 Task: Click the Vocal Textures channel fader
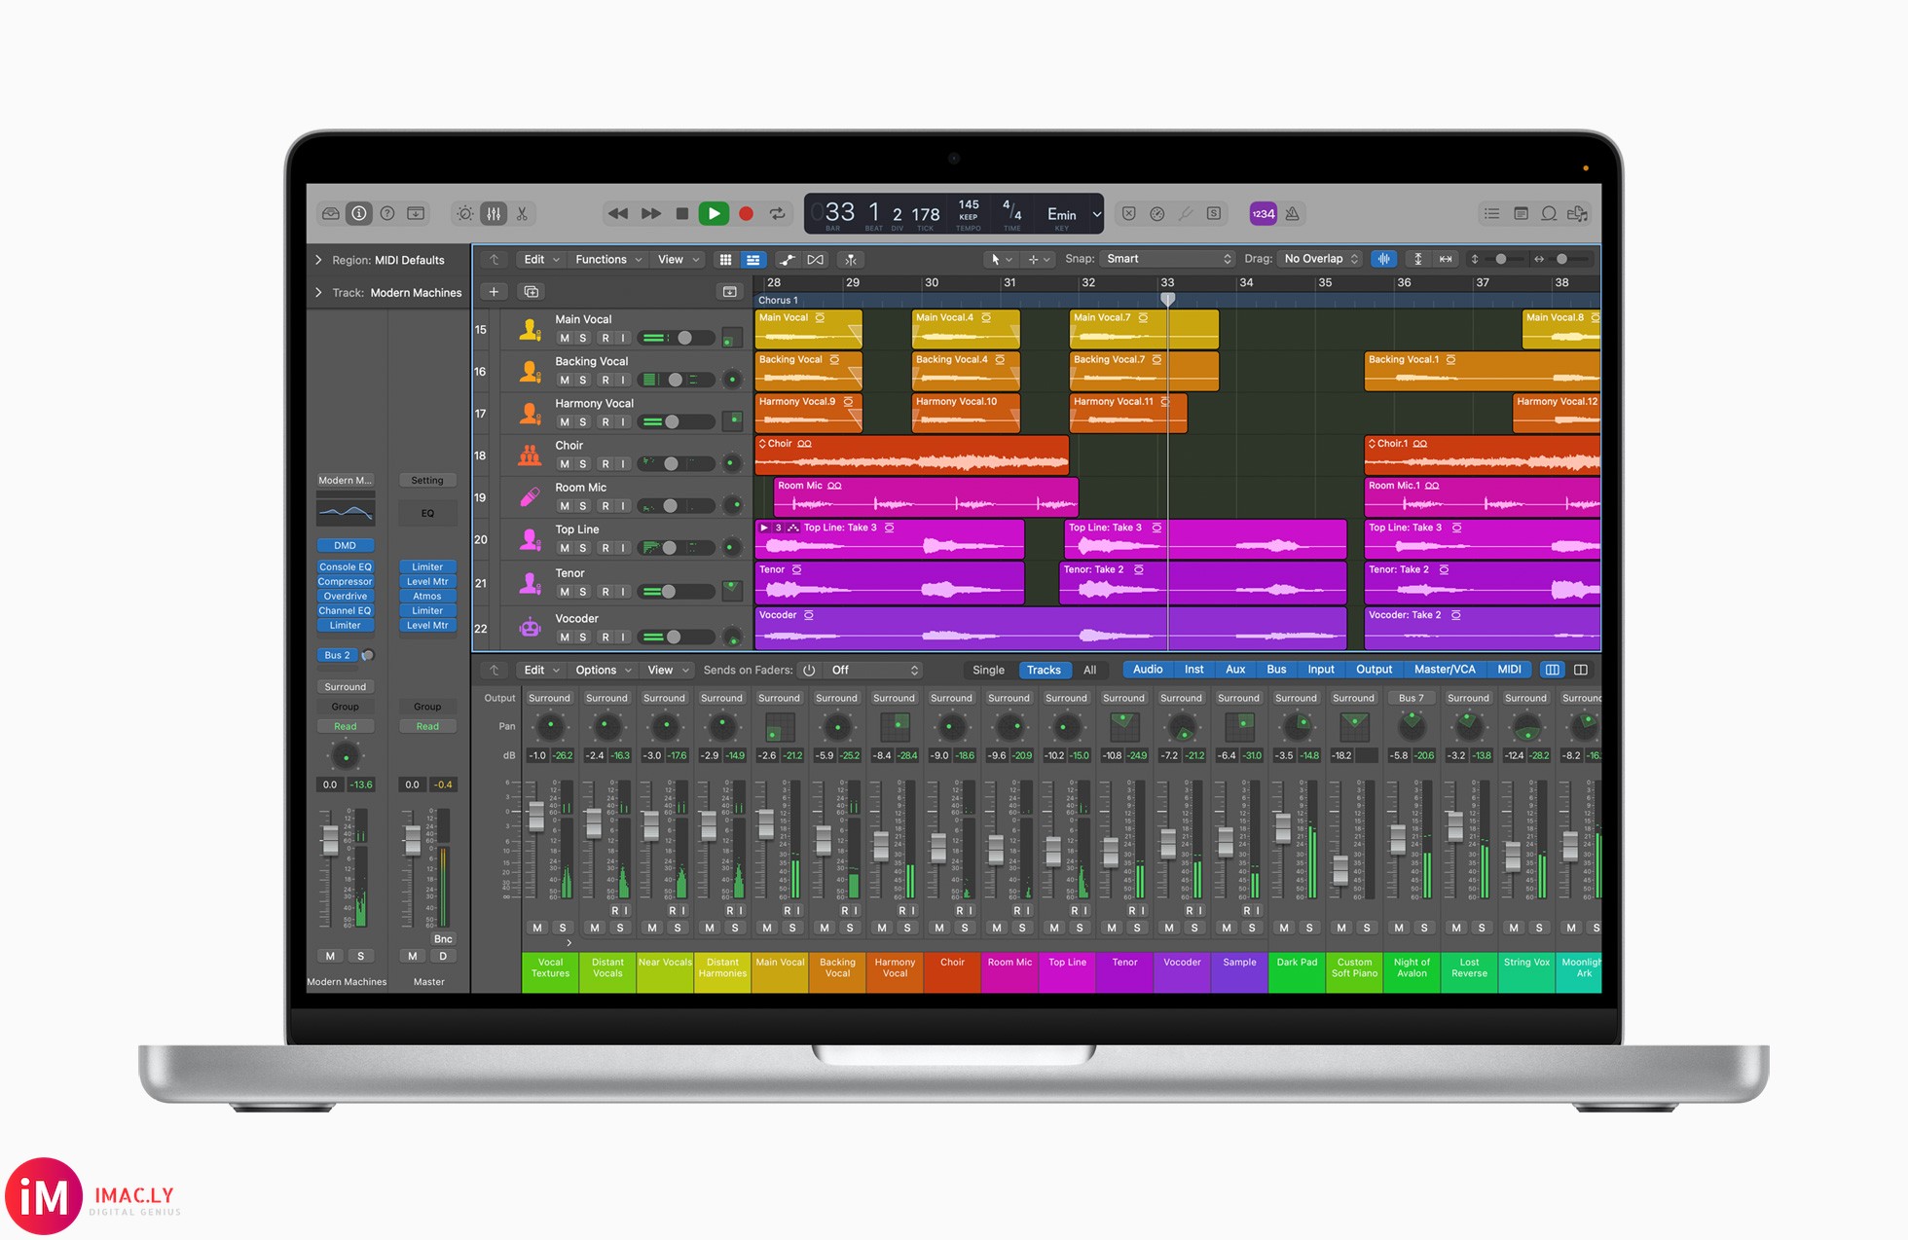coord(535,817)
